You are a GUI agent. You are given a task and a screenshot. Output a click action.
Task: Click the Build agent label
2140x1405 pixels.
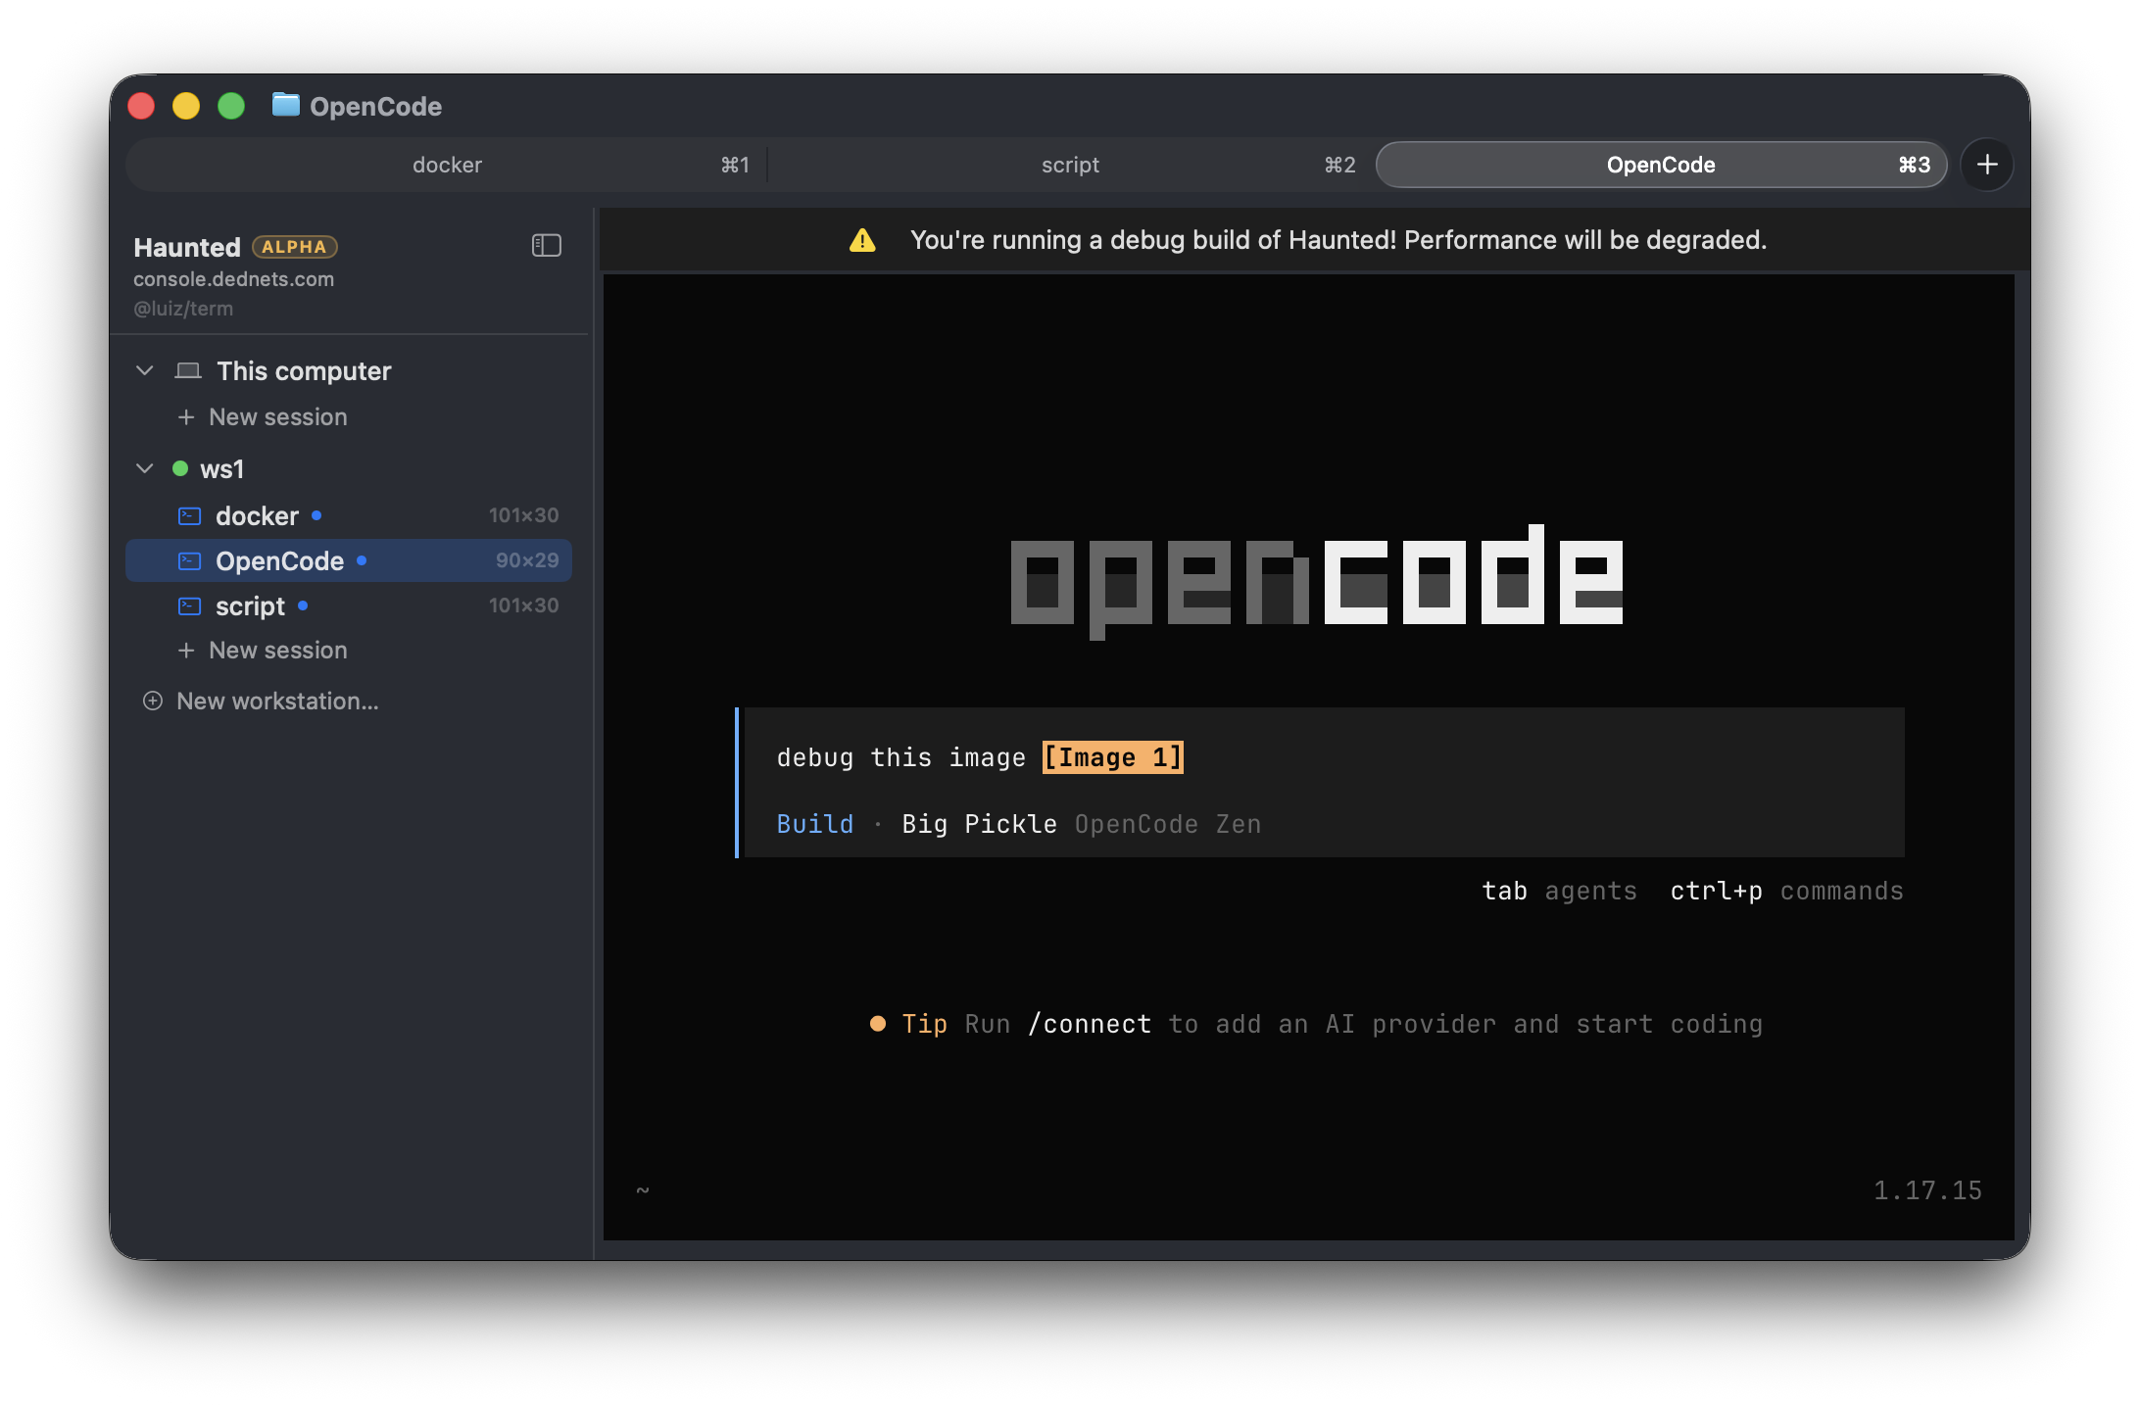coord(814,824)
